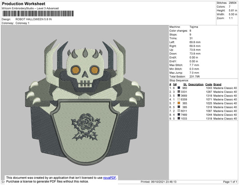Viewport: 239px width, 185px height.
Task: Click the Stop Sequence heading
Action: pyautogui.click(x=180, y=81)
